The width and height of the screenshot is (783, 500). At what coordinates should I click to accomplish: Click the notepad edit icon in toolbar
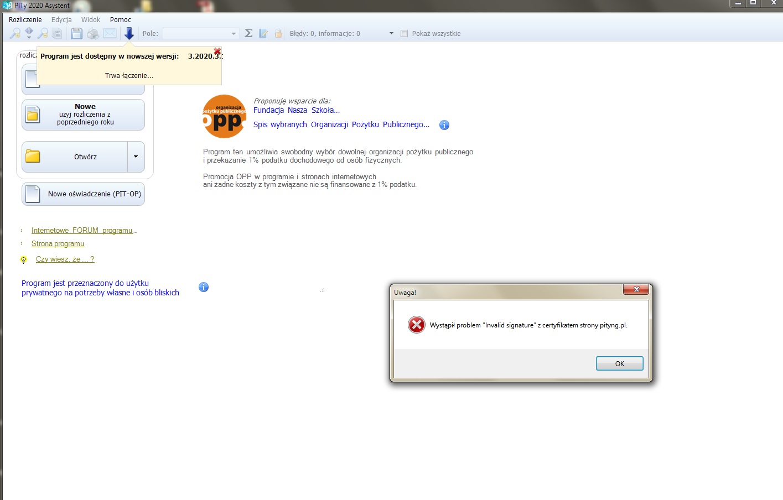coord(263,34)
